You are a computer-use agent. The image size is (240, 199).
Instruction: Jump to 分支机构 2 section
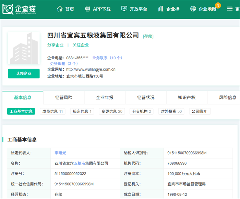coord(141,111)
